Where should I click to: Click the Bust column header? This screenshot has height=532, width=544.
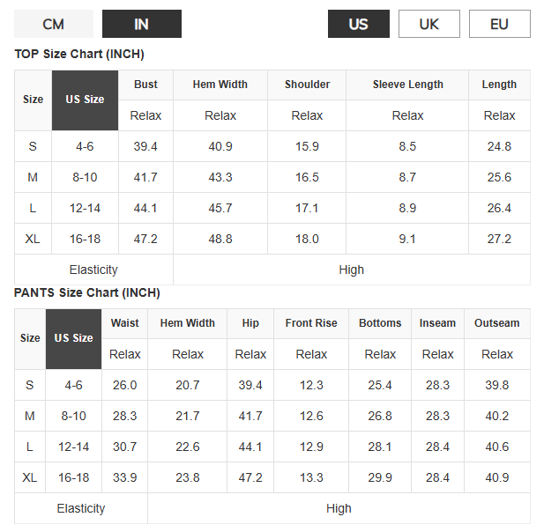[x=145, y=85]
